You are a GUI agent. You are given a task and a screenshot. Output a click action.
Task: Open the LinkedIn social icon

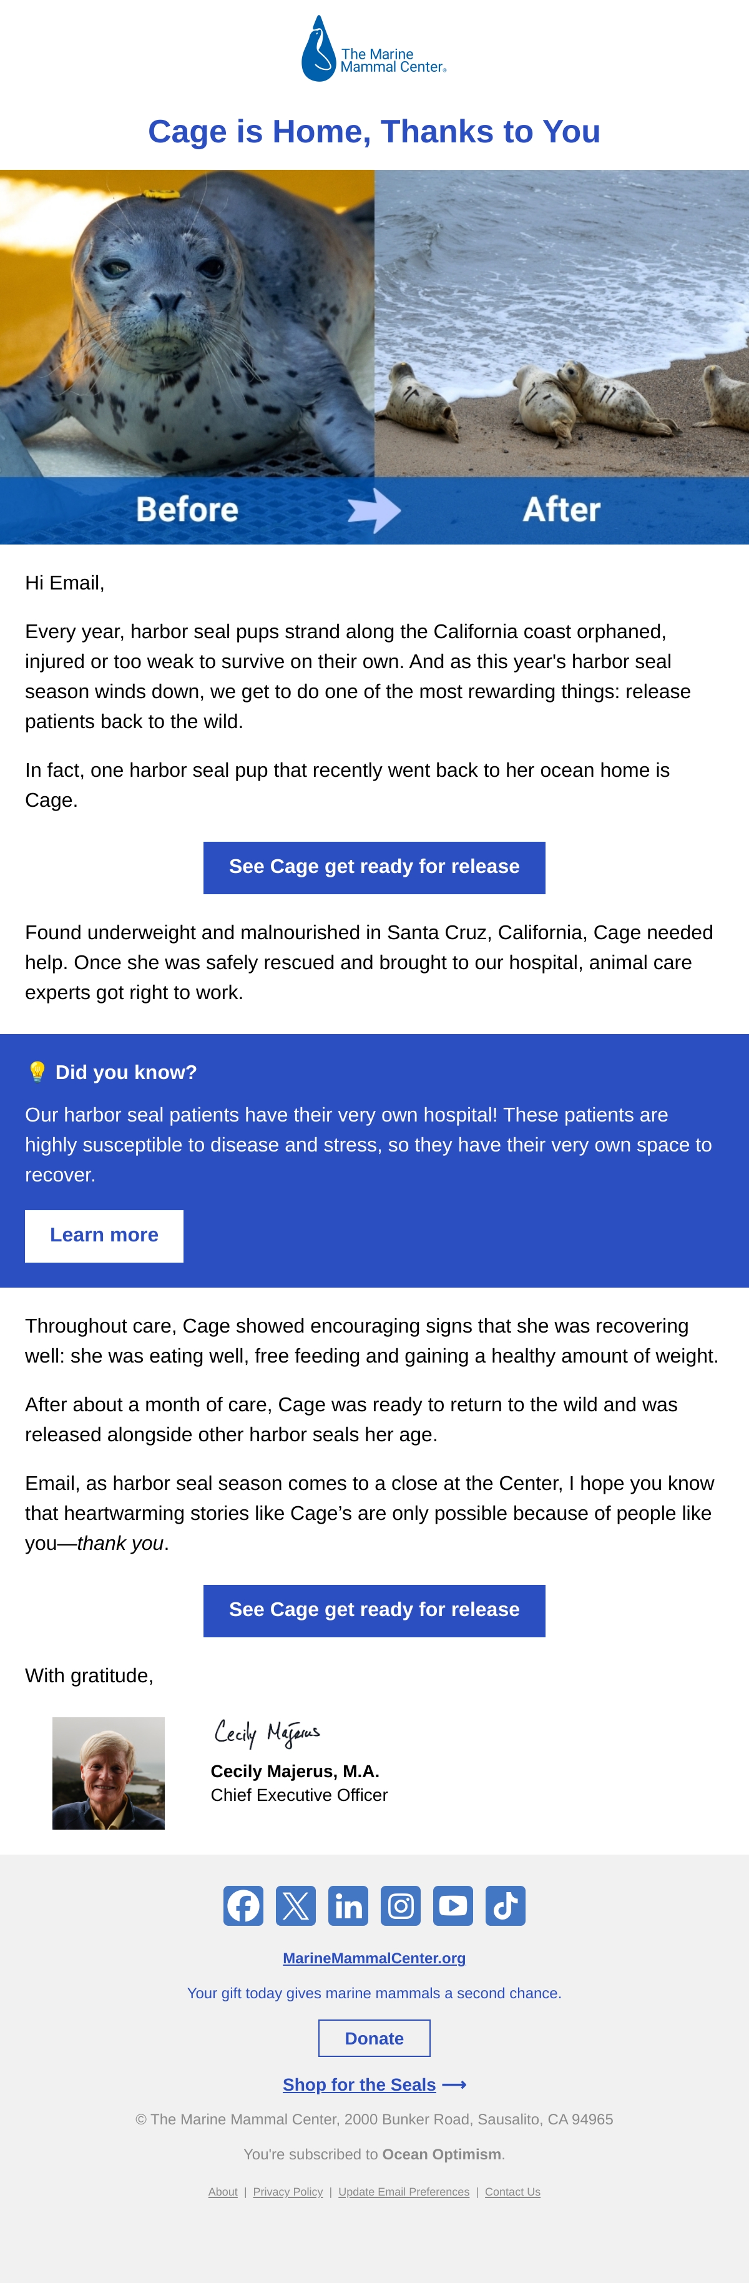[x=348, y=1905]
